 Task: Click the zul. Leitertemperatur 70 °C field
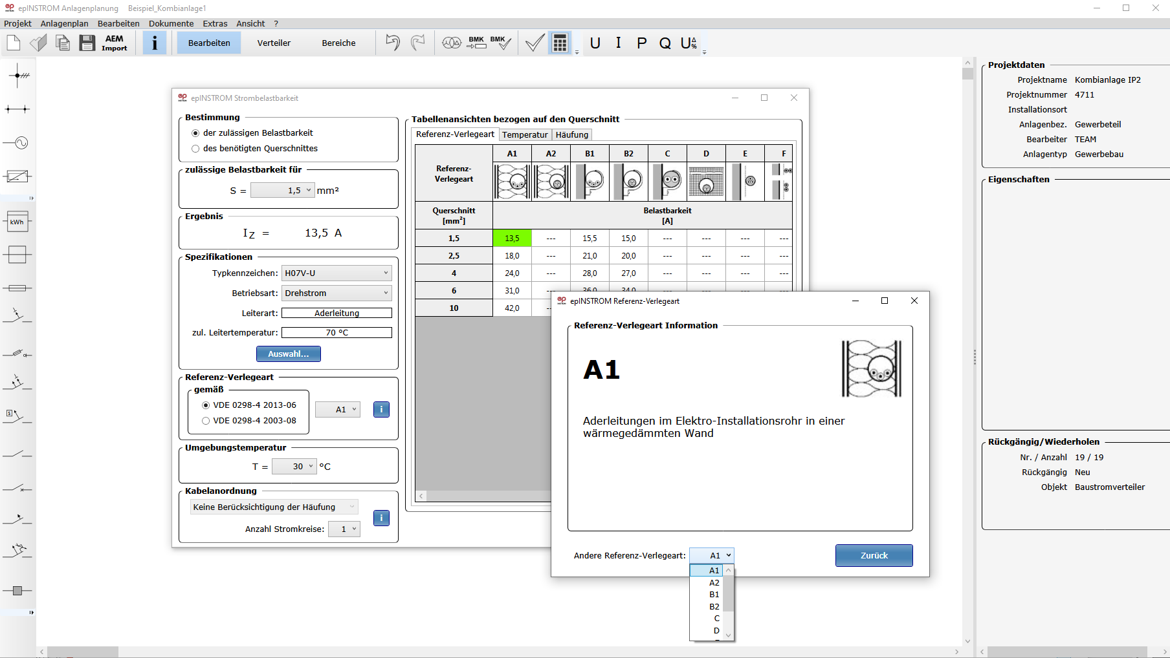337,333
